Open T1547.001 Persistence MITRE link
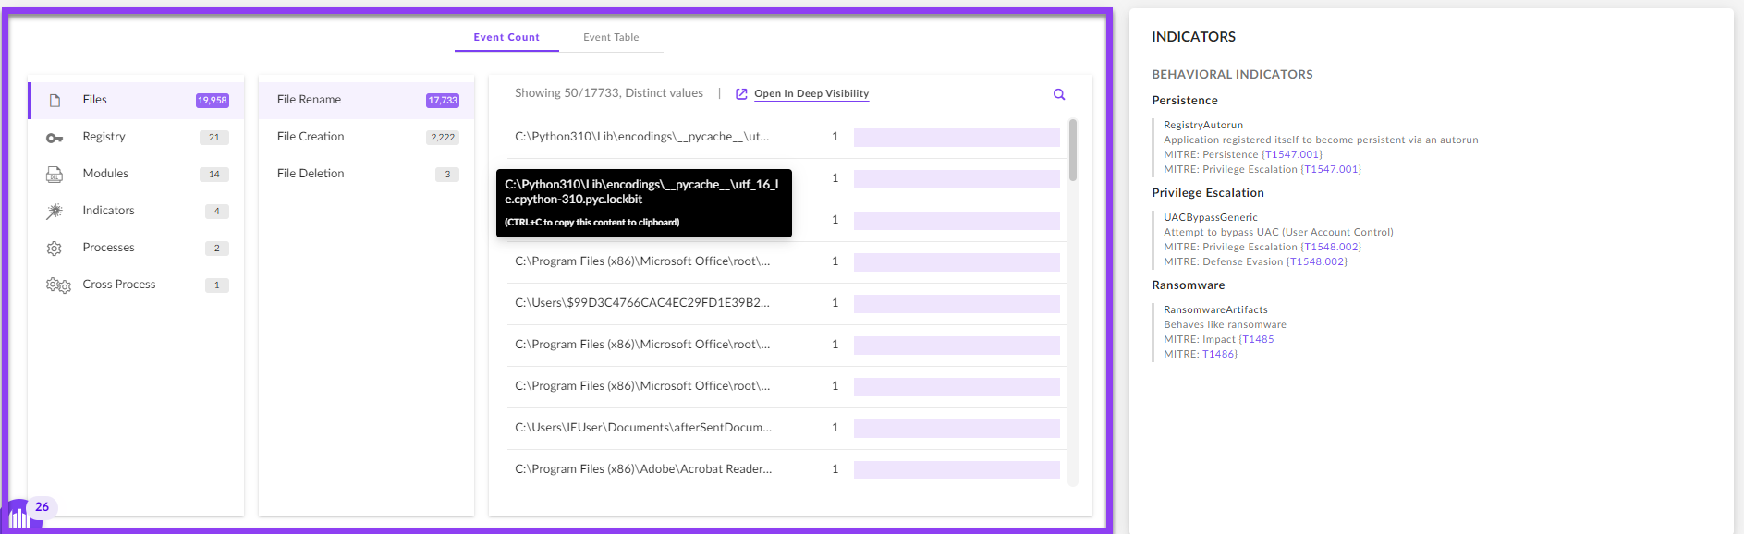1744x534 pixels. pos(1293,155)
